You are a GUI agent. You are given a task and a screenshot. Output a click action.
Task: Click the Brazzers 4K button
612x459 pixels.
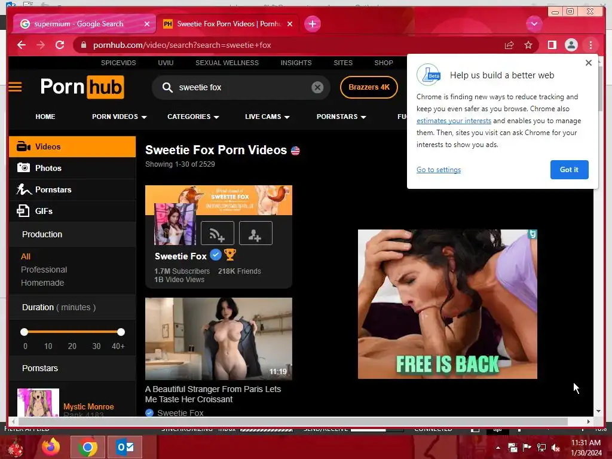point(369,87)
